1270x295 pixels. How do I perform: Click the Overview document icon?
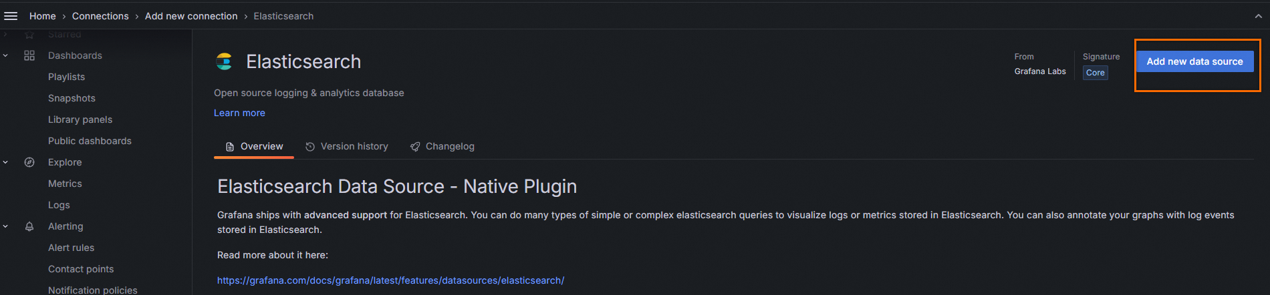tap(230, 147)
